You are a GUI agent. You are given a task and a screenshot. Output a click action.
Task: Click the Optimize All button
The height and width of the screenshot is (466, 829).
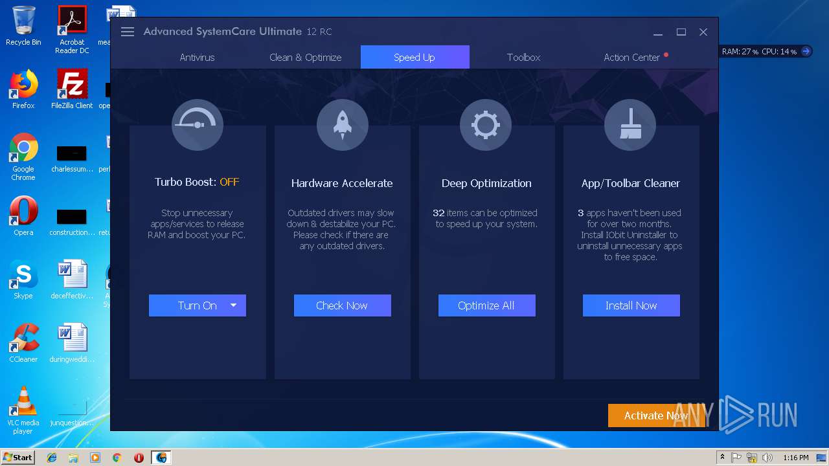(x=486, y=305)
